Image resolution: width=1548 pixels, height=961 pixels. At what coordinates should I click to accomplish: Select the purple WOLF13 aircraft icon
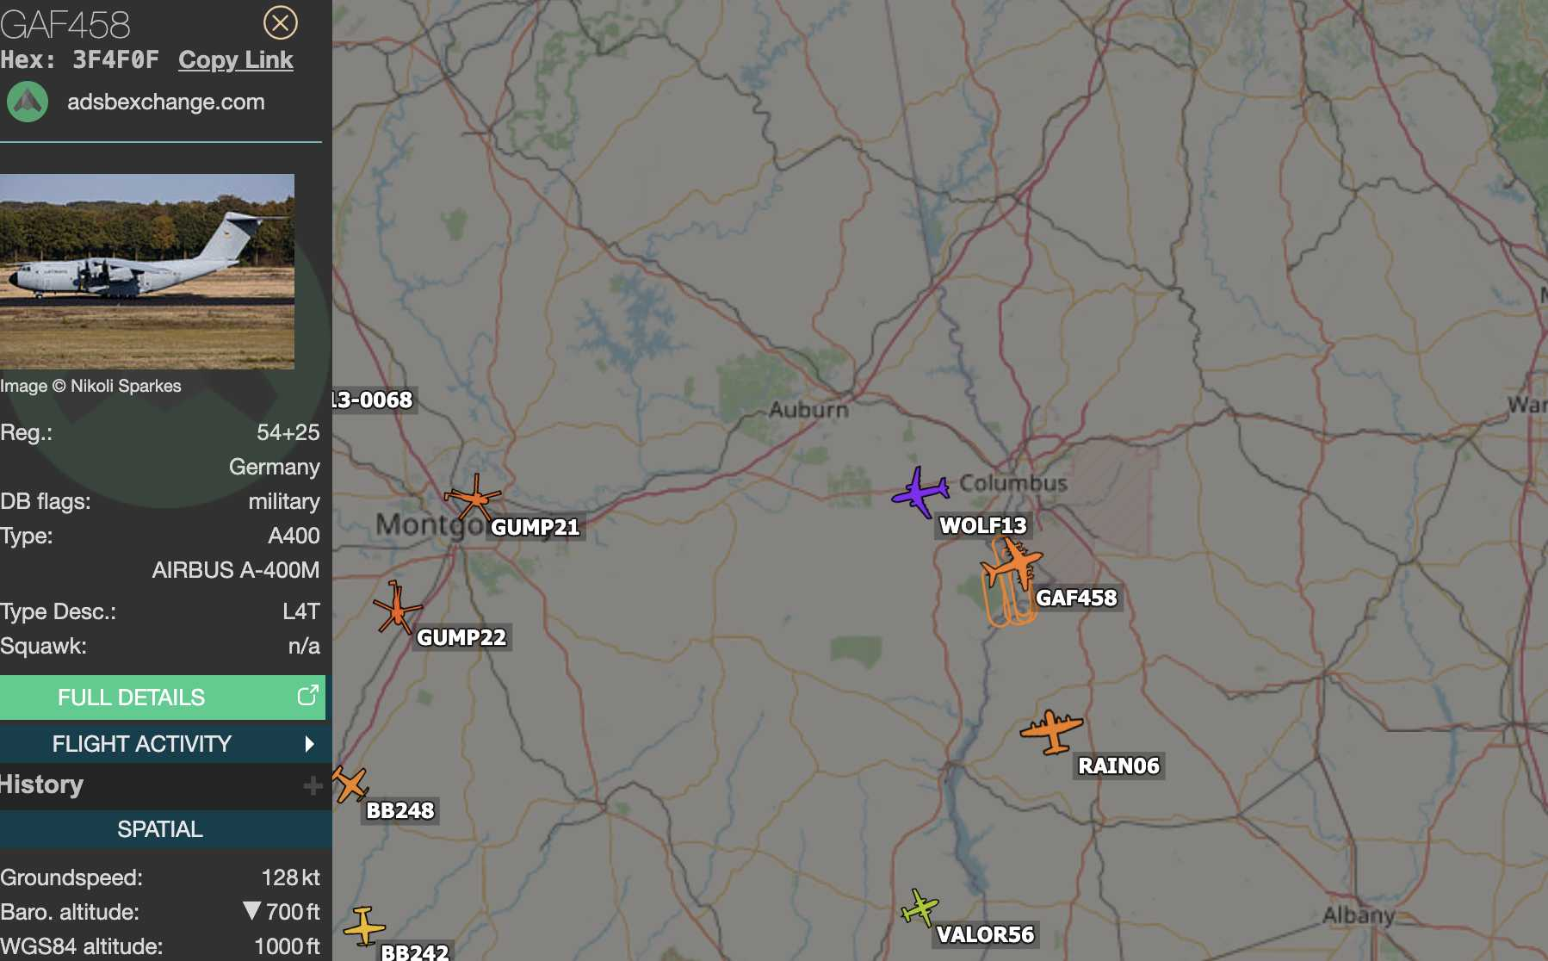[920, 493]
